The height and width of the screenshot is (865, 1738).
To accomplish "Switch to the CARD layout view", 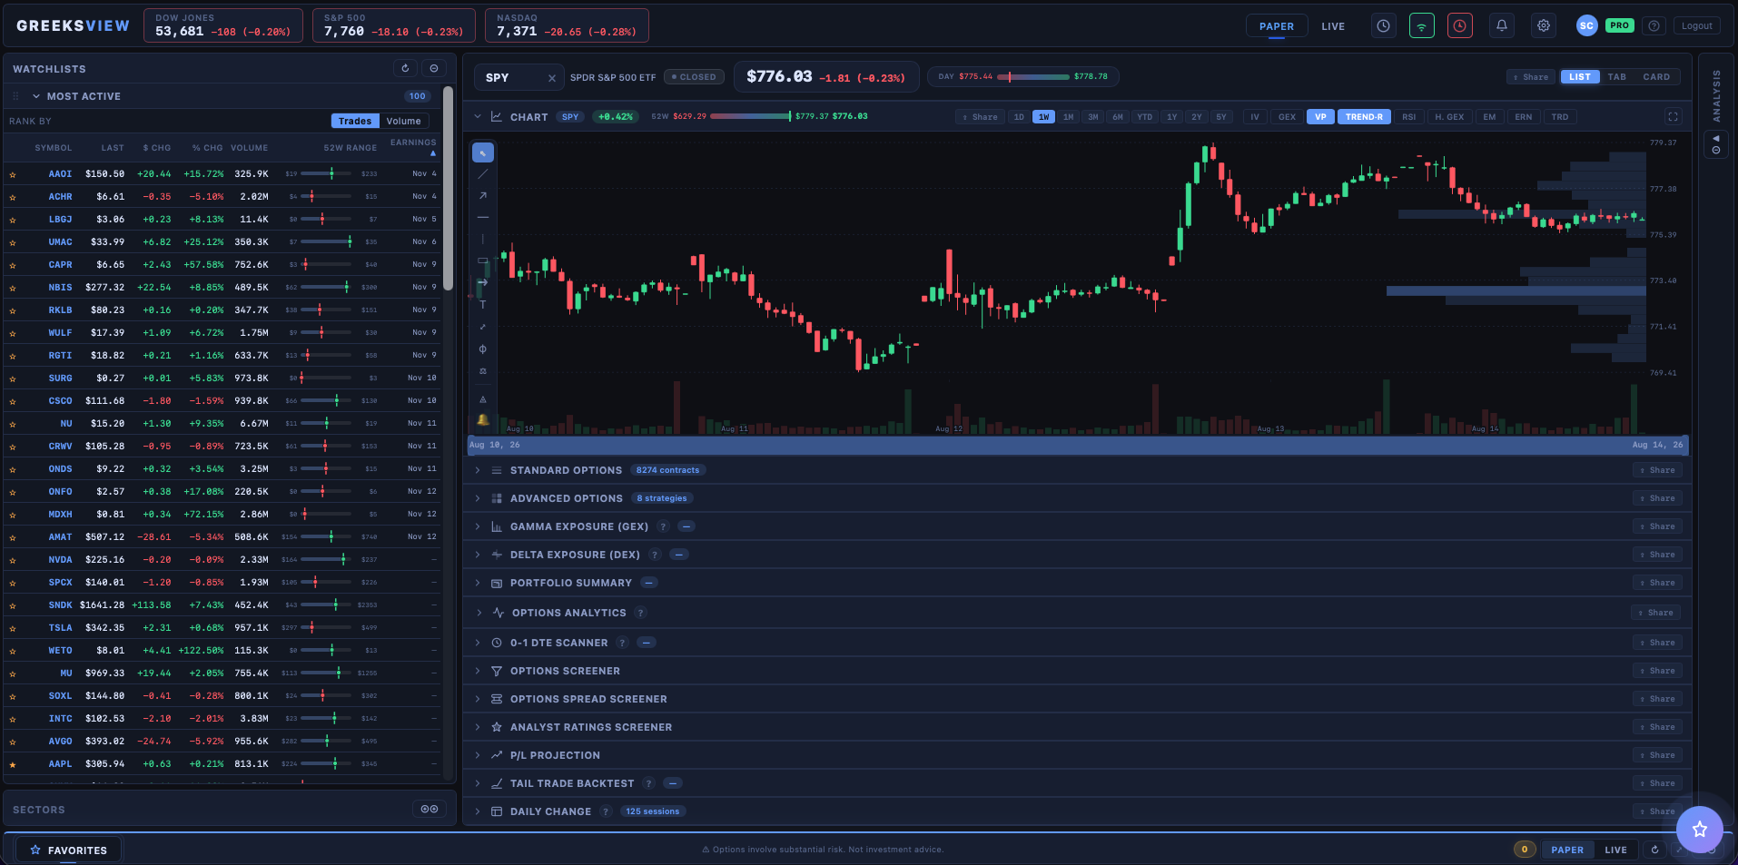I will [x=1656, y=77].
